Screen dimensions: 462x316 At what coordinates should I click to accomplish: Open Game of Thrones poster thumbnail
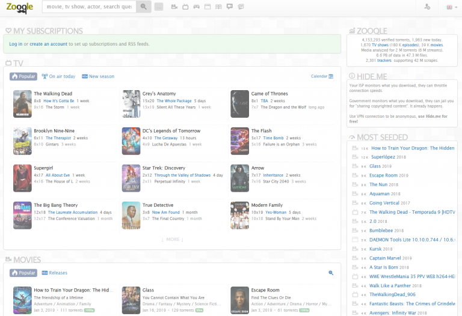tap(239, 104)
